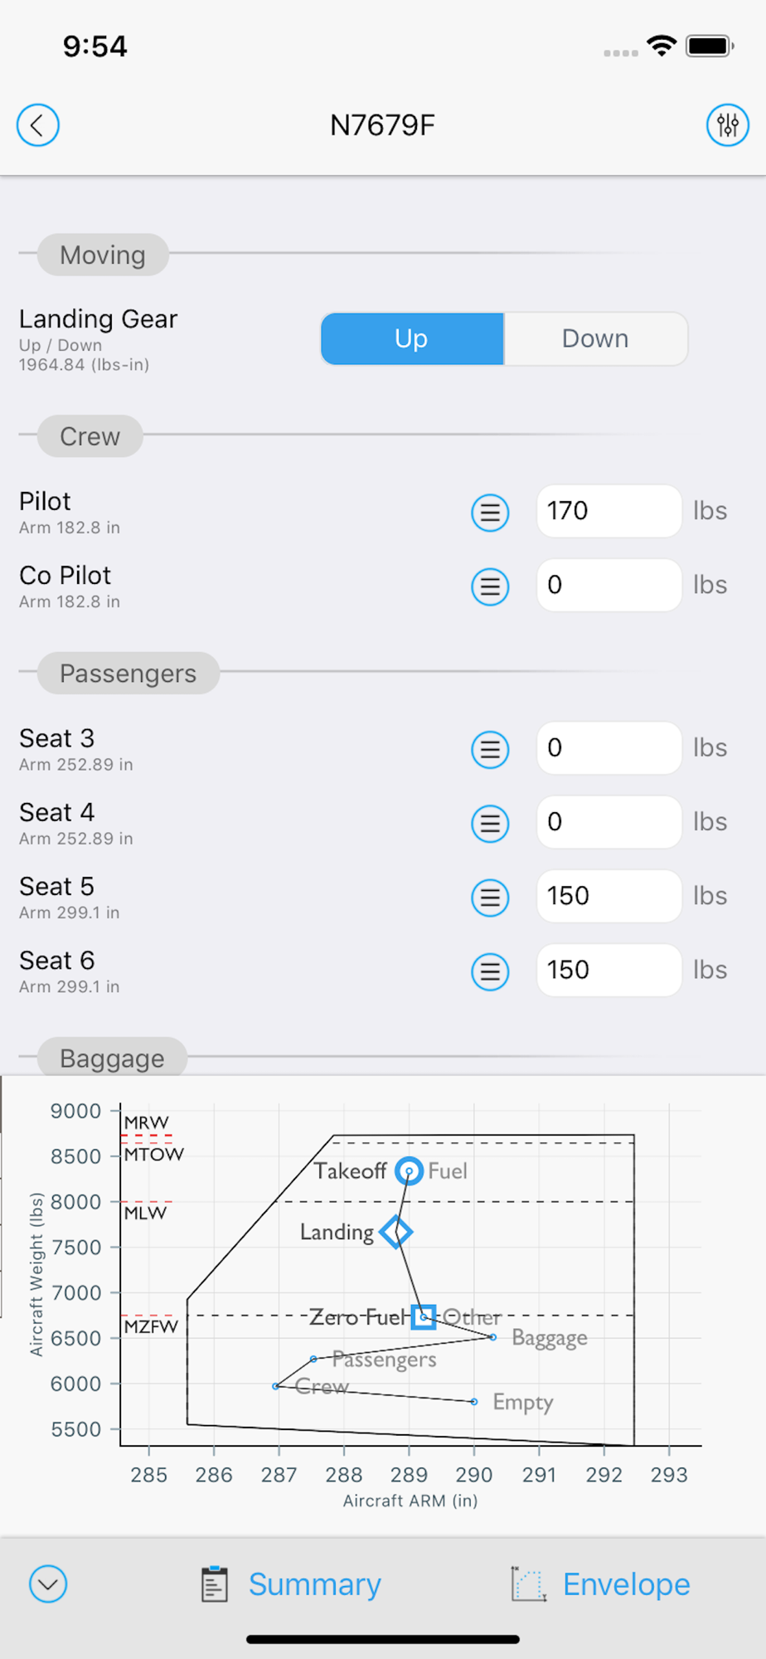Image resolution: width=766 pixels, height=1659 pixels.
Task: Open Co Pilot weight list menu icon
Action: click(x=490, y=586)
